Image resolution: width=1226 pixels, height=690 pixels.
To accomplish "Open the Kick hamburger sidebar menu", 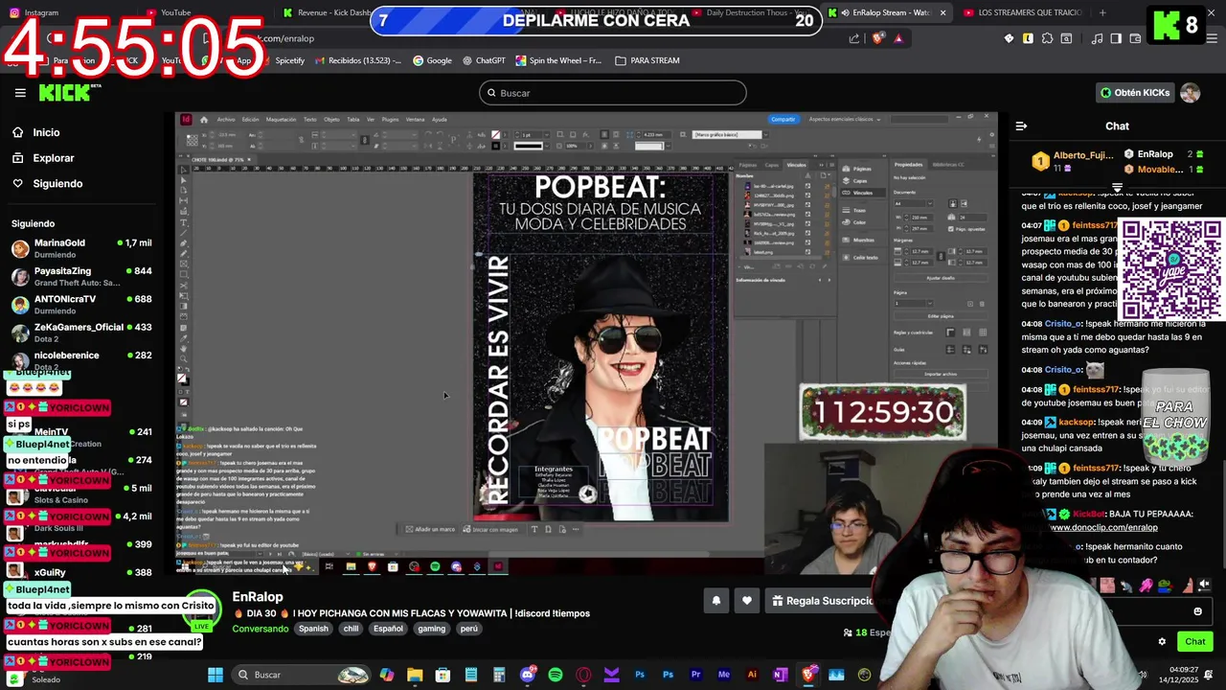I will (20, 93).
